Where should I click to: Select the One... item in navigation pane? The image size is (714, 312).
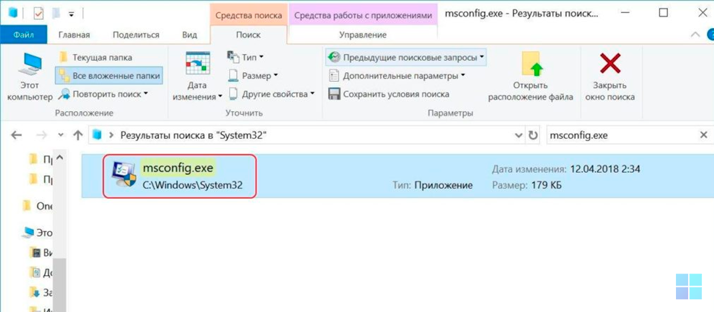pos(38,206)
